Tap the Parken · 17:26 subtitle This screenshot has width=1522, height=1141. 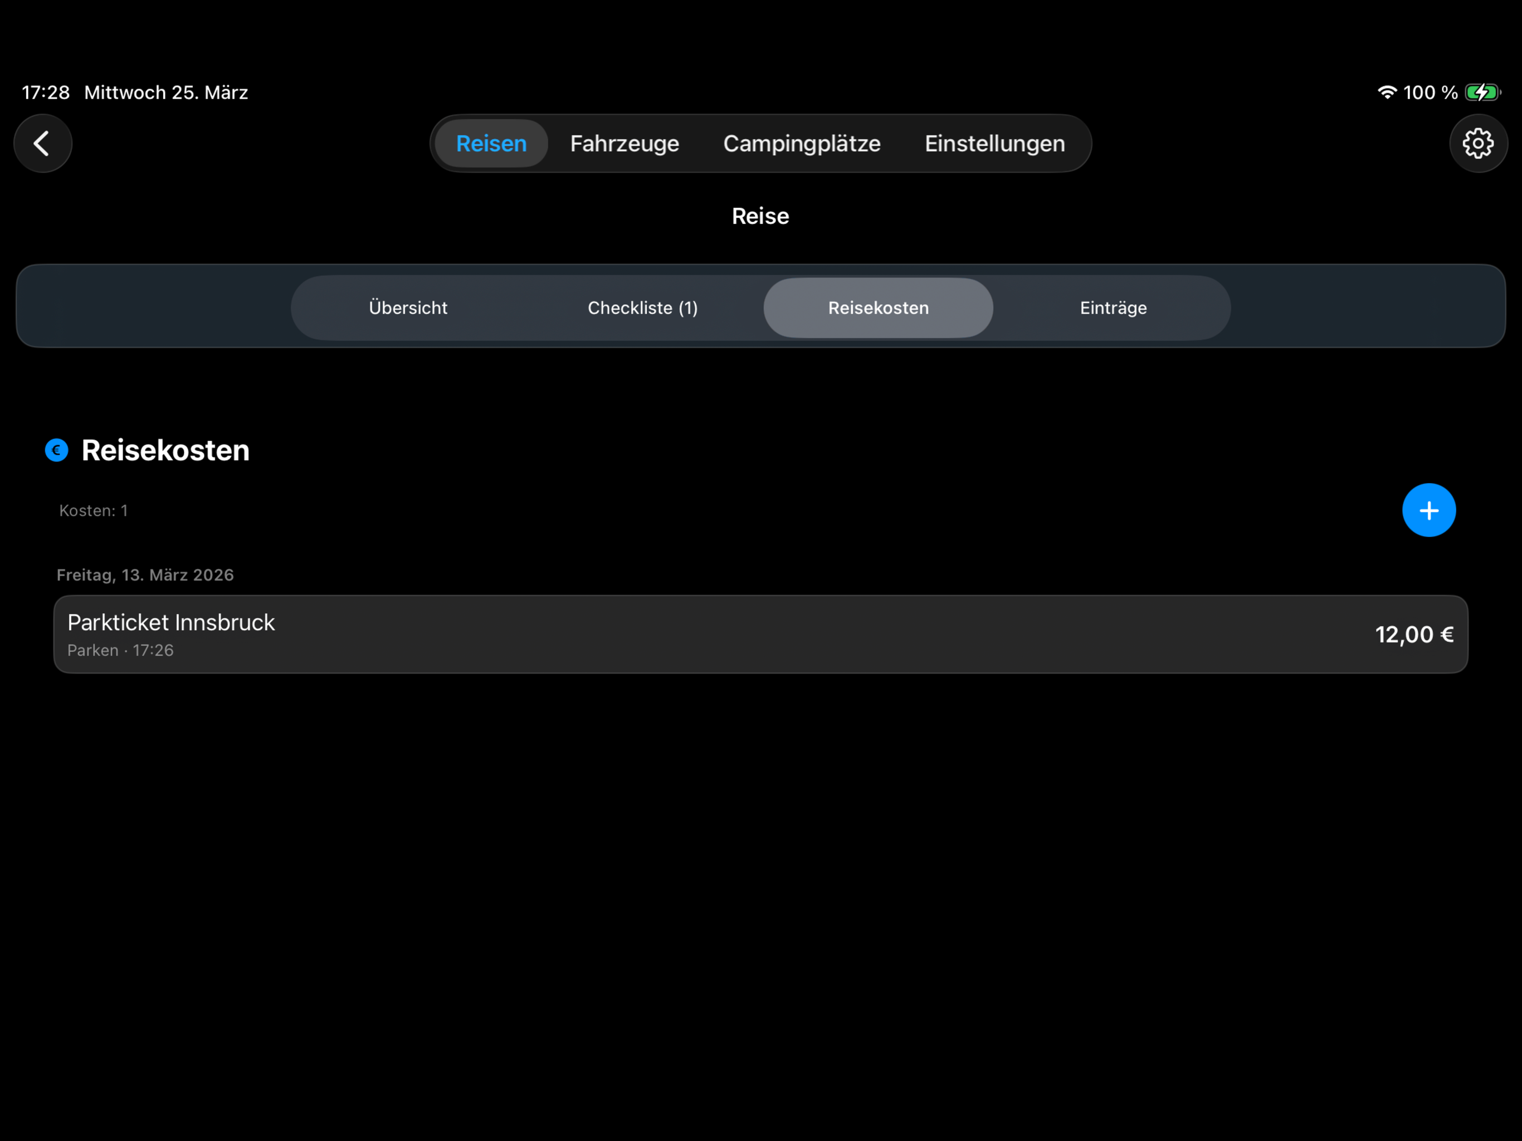pyautogui.click(x=120, y=650)
